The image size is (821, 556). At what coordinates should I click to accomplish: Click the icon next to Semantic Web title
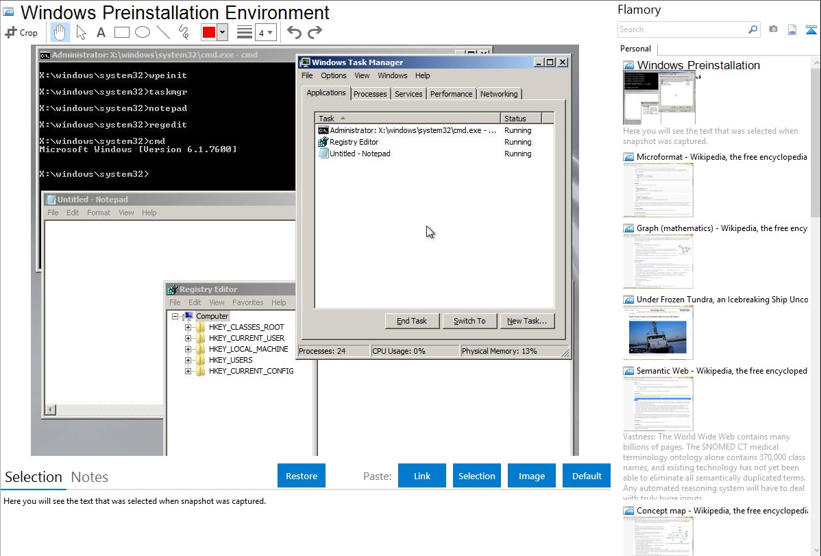click(x=628, y=370)
